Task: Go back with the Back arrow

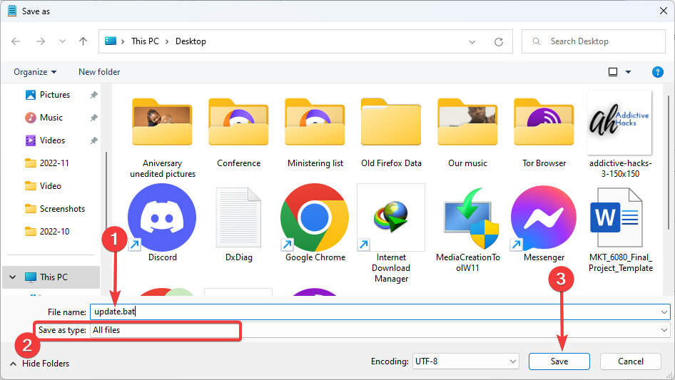Action: [x=16, y=41]
